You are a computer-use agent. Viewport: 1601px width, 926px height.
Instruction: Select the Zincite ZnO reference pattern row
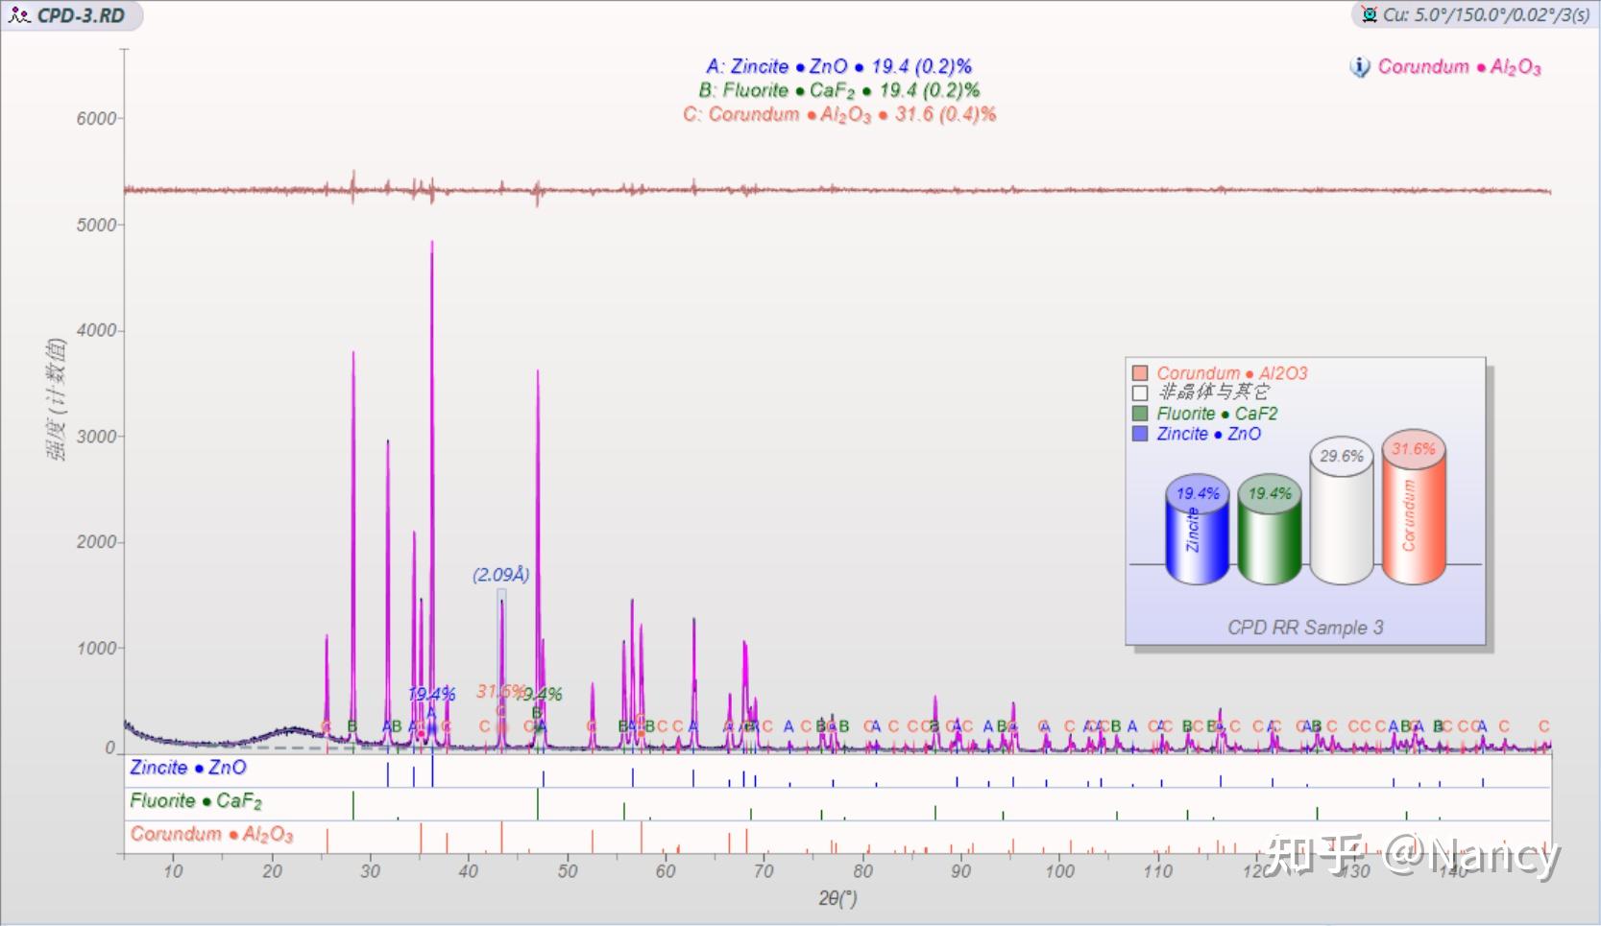click(x=837, y=770)
